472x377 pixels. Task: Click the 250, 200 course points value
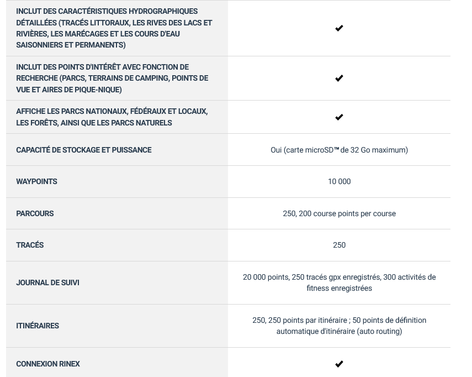tap(340, 213)
